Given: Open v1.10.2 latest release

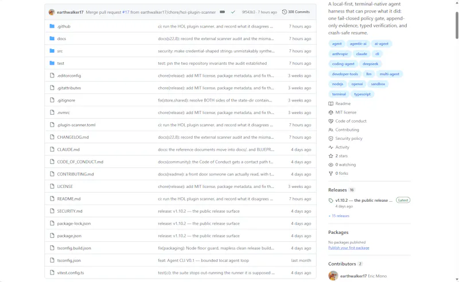Looking at the screenshot, I should click(364, 201).
